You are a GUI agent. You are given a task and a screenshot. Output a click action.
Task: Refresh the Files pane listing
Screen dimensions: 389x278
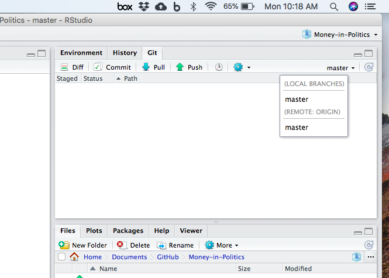369,245
